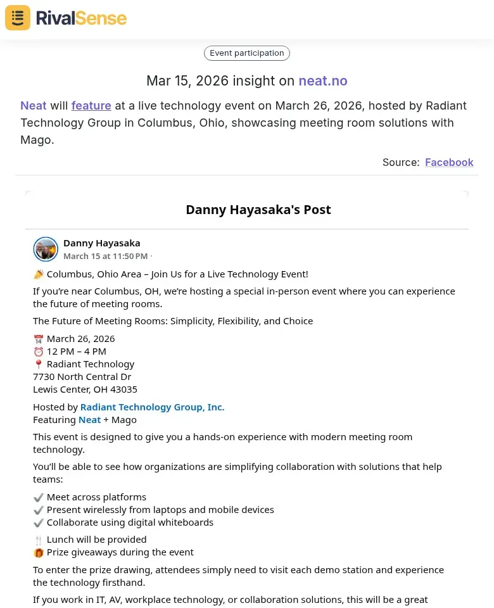Click the Neat link after Featuring
Screen dimensions: 494x608
(89, 419)
